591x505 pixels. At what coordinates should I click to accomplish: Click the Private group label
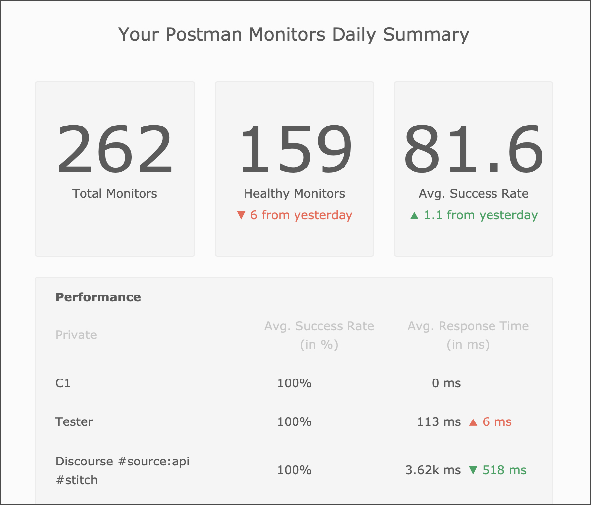(76, 335)
